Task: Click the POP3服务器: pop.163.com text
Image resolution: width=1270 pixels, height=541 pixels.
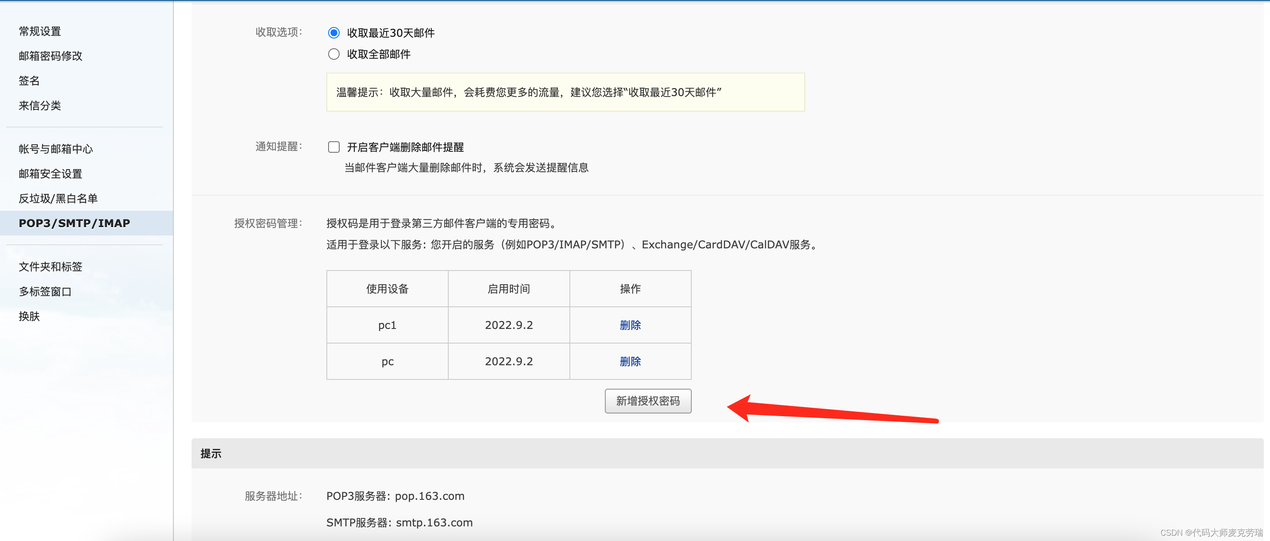Action: 396,496
